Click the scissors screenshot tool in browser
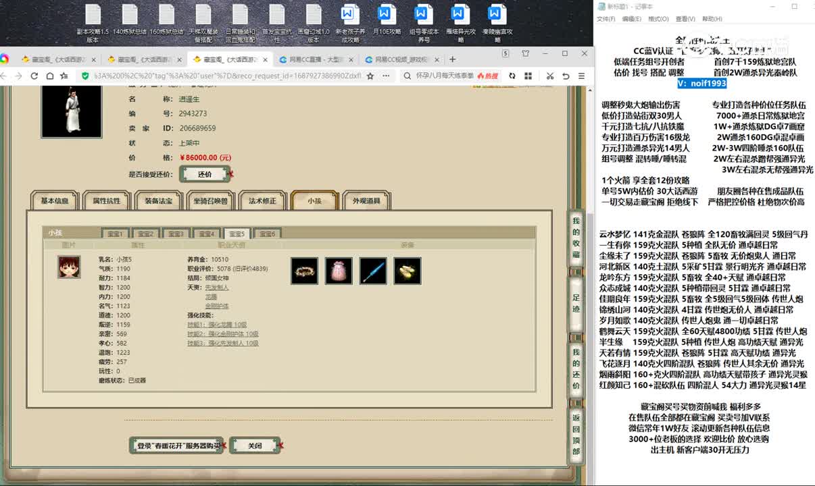The image size is (815, 486). click(x=550, y=76)
